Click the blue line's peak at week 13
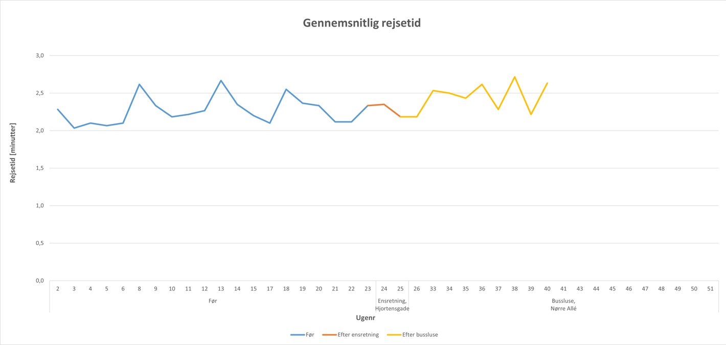726x345 pixels. coord(221,80)
